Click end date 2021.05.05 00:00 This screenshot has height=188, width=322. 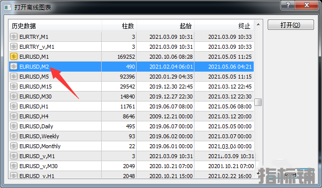(x=230, y=126)
